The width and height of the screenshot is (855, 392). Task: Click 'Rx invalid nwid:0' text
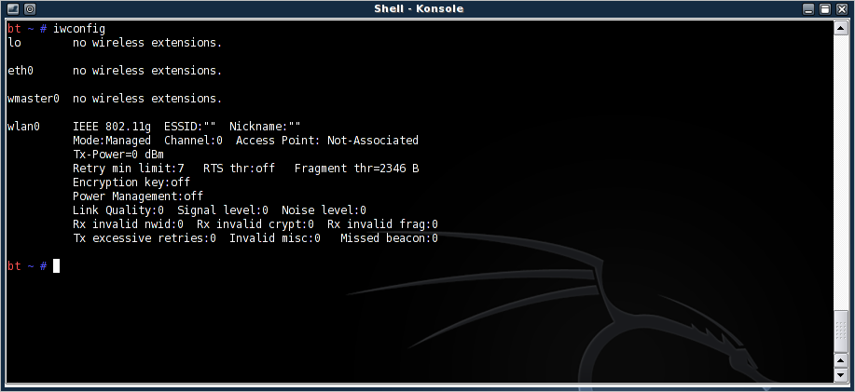coord(128,224)
